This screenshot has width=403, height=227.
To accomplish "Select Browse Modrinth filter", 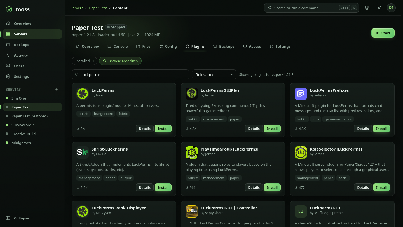I will tap(120, 61).
